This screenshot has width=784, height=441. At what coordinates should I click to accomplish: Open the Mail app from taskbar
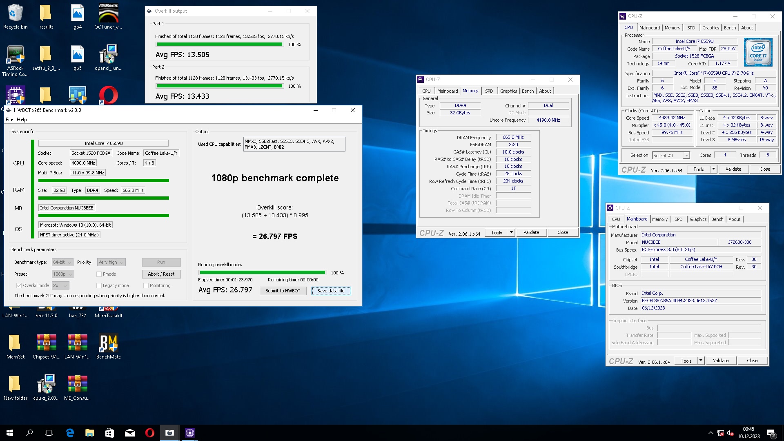click(x=129, y=433)
